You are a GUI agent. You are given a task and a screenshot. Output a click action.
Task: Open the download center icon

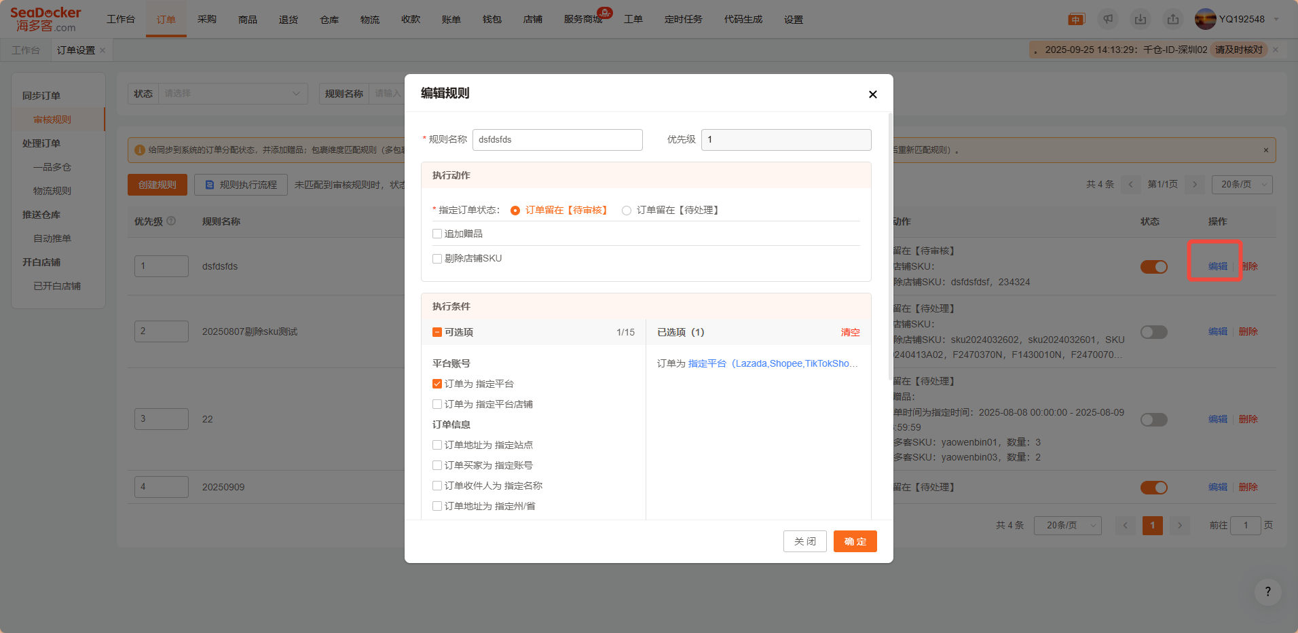pos(1141,19)
